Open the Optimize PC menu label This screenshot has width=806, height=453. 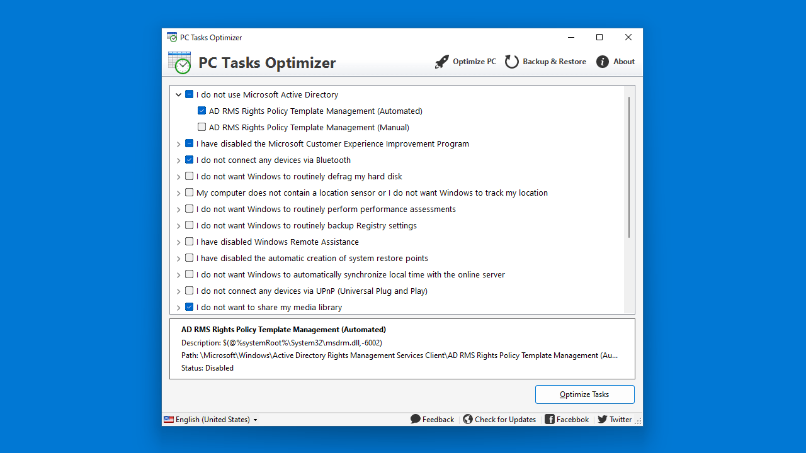coord(474,62)
